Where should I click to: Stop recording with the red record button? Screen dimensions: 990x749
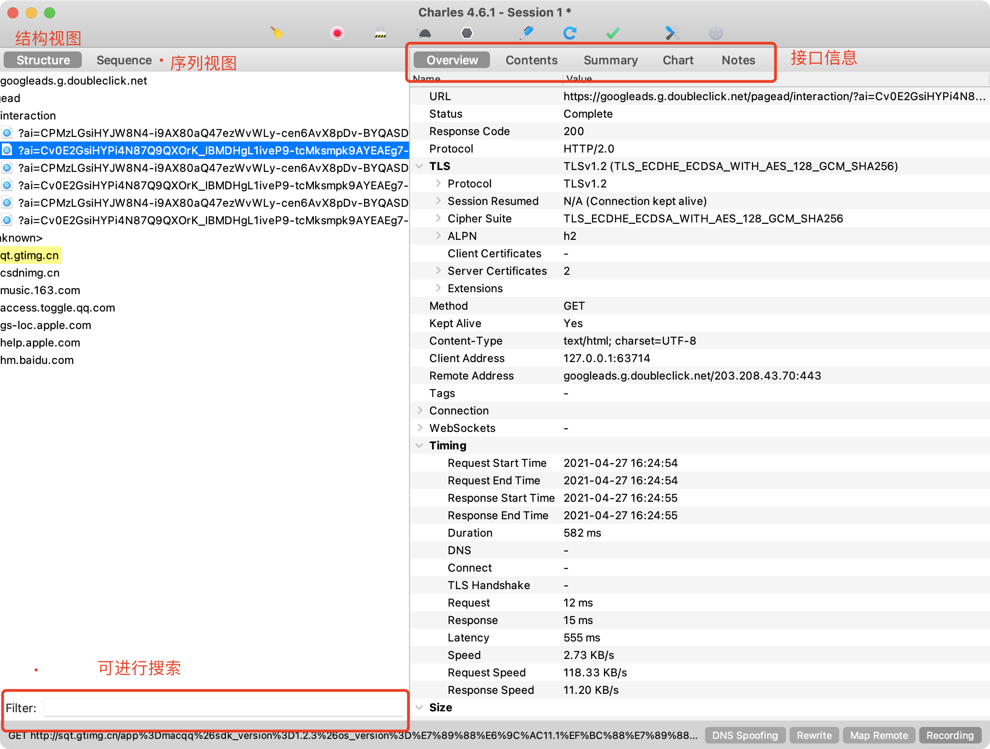tap(337, 33)
